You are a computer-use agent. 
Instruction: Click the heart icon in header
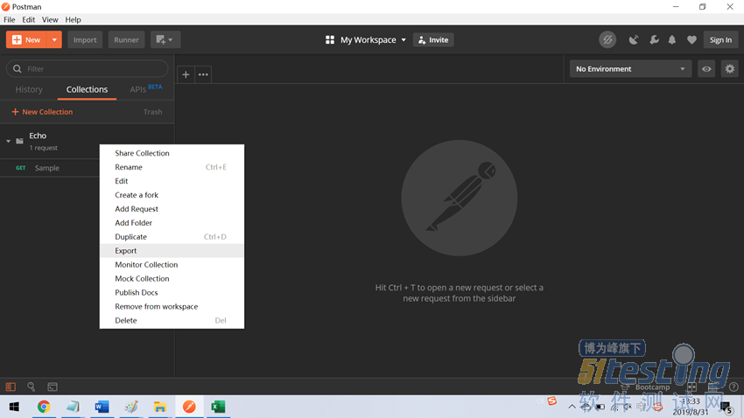coord(691,40)
